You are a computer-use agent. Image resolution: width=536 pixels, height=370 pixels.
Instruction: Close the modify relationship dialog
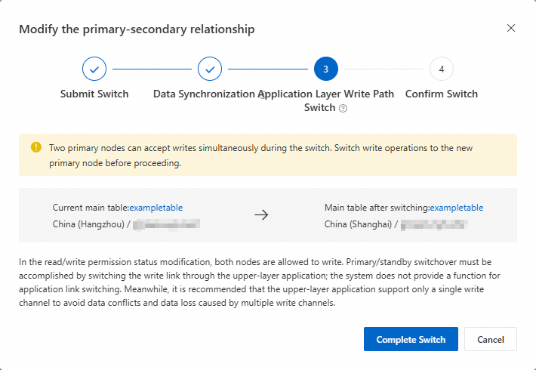(511, 28)
